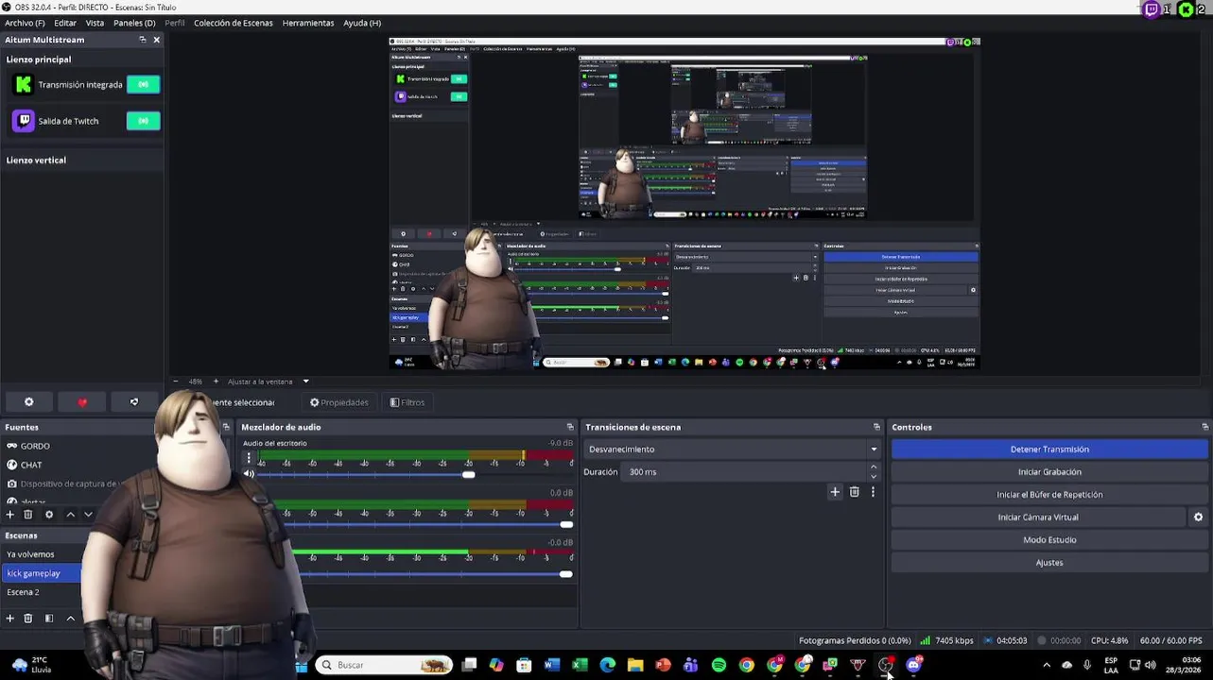1213x680 pixels.
Task: Float the Mezclador de audio panel
Action: tap(570, 427)
